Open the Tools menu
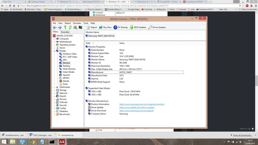This screenshot has height=145, width=258. (x=86, y=23)
